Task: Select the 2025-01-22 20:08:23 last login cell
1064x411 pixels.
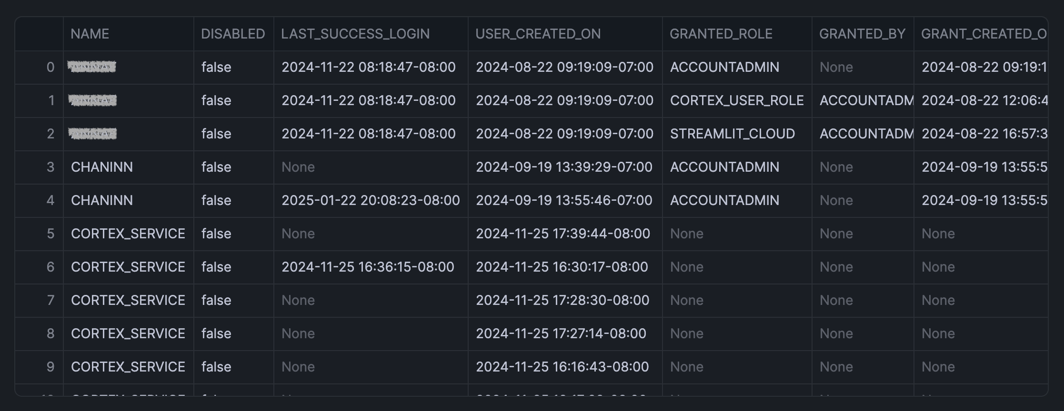Action: 371,200
